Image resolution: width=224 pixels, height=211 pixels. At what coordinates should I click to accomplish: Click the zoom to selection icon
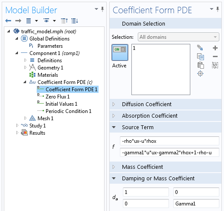pos(200,73)
